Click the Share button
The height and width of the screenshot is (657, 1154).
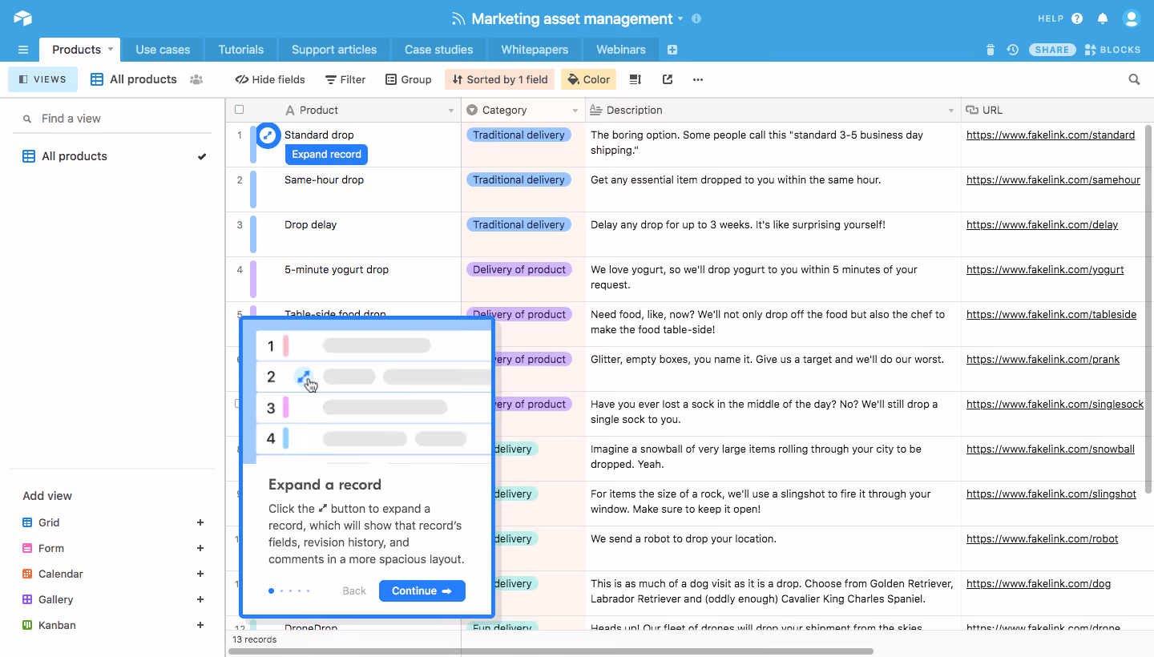point(1052,50)
